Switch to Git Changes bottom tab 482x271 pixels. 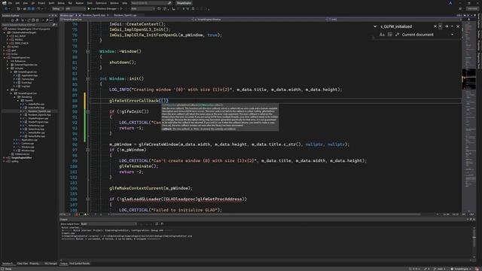(50, 263)
